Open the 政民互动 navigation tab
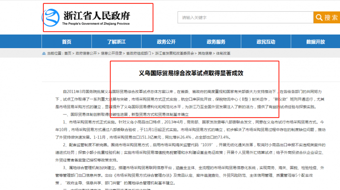 tap(266, 42)
